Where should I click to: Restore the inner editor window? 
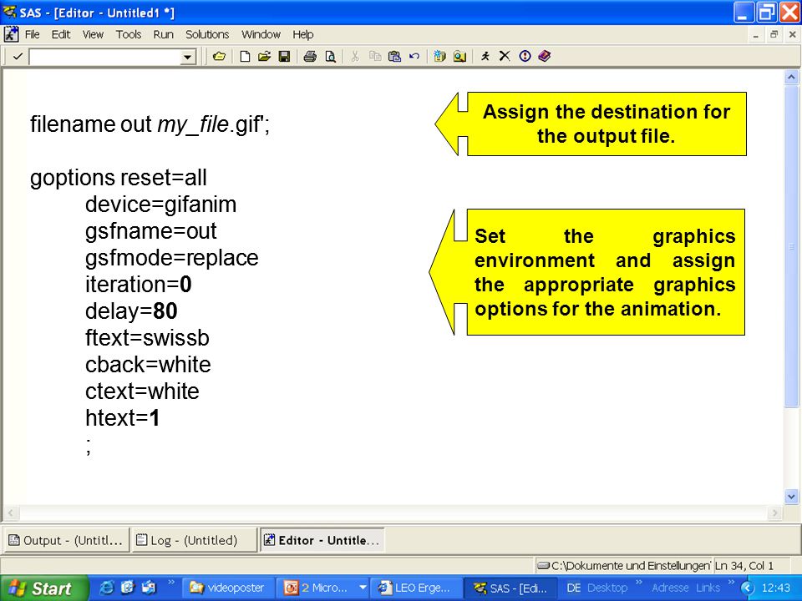(774, 35)
